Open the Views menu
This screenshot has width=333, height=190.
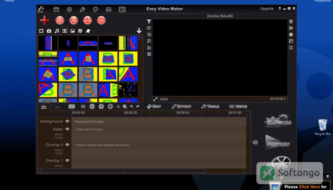point(238,107)
